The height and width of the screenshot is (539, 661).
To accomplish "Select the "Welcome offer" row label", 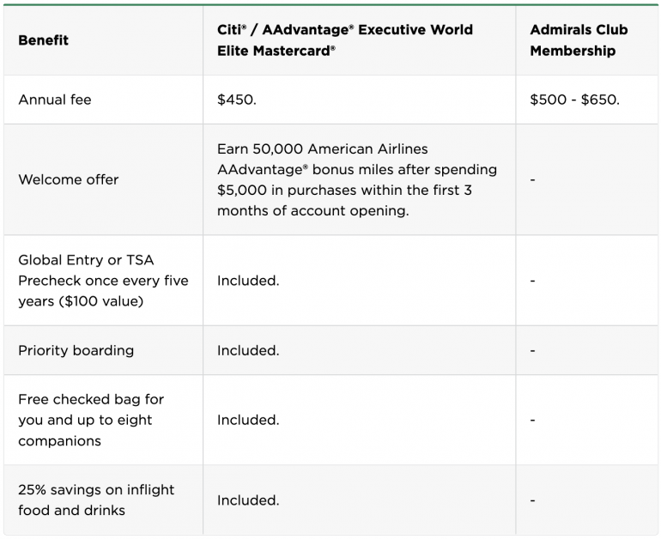I will pyautogui.click(x=69, y=179).
